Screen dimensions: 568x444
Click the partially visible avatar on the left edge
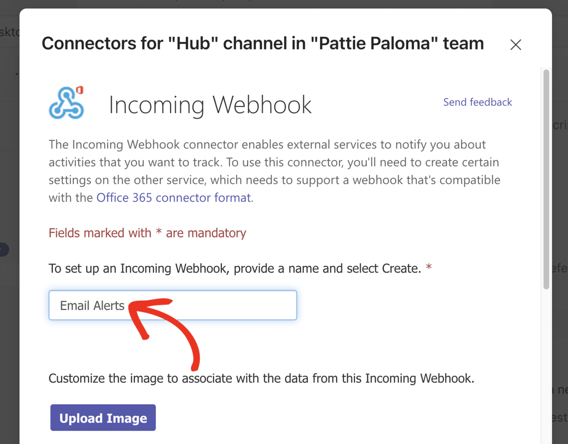[4, 250]
